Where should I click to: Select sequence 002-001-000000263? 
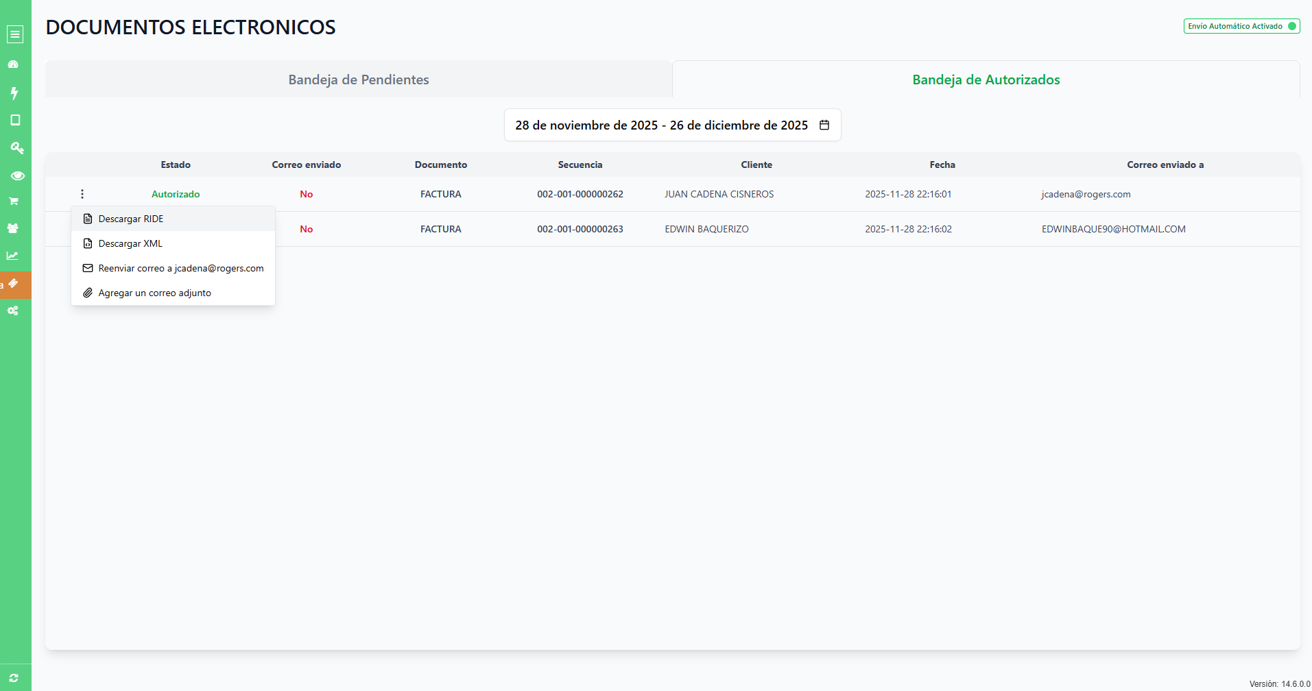point(580,229)
